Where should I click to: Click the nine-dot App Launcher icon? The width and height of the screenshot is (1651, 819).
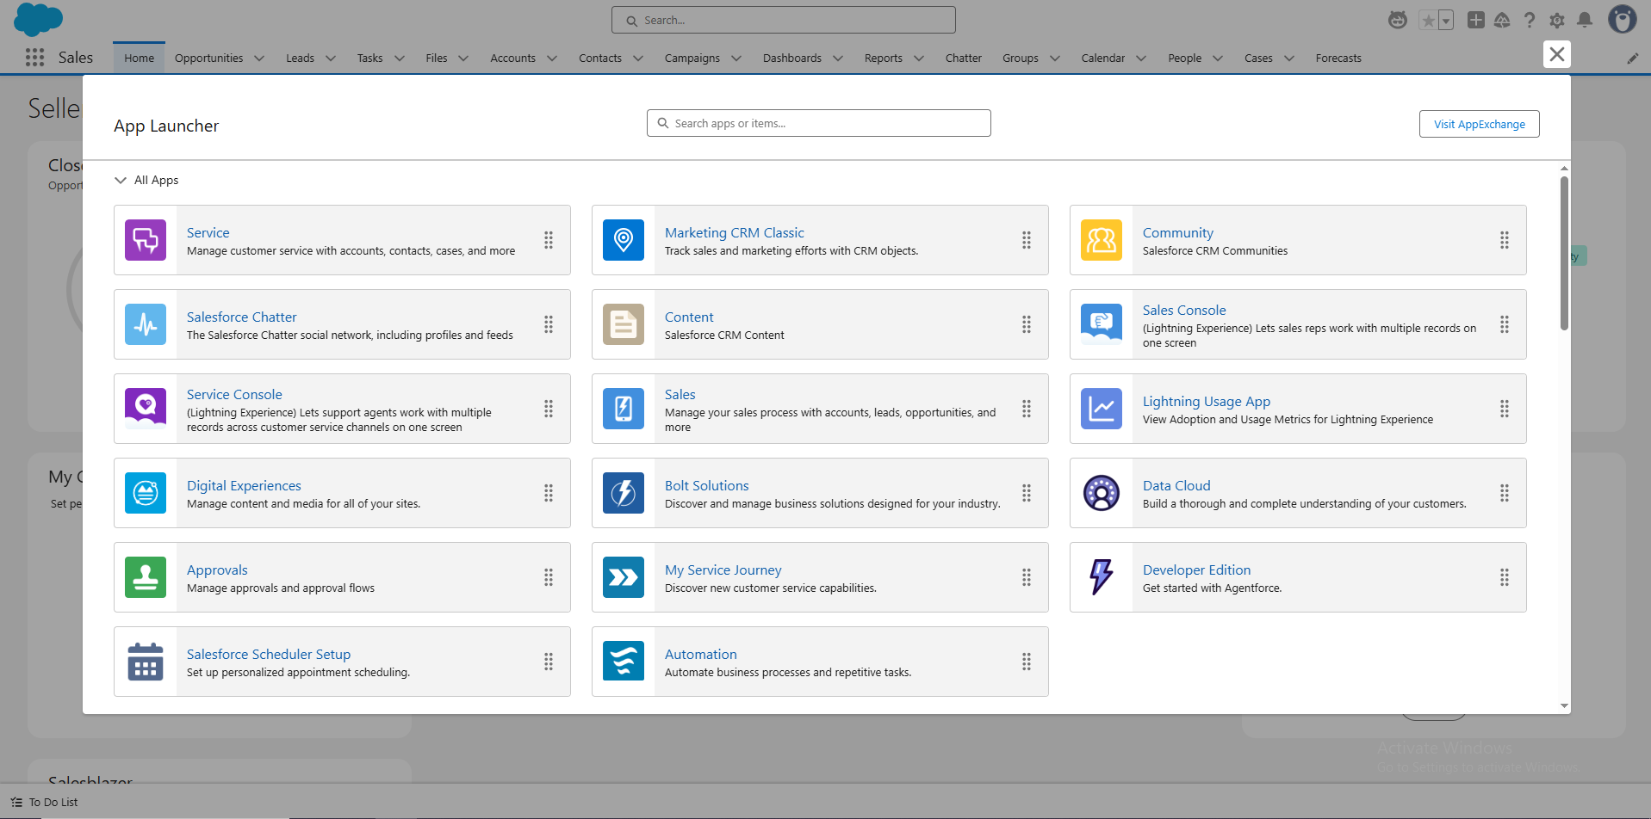(x=34, y=58)
